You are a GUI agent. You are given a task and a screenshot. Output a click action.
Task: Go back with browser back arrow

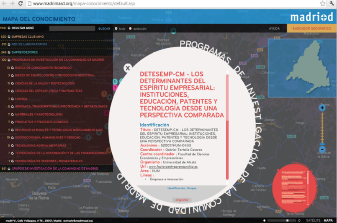coord(4,3)
